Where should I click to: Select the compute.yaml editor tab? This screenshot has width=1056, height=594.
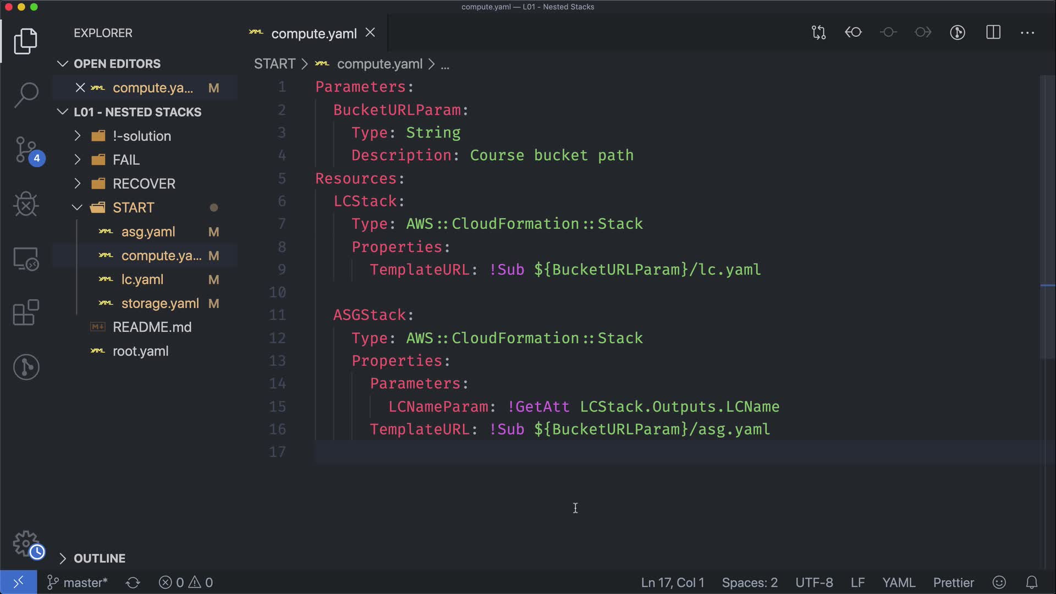click(313, 34)
